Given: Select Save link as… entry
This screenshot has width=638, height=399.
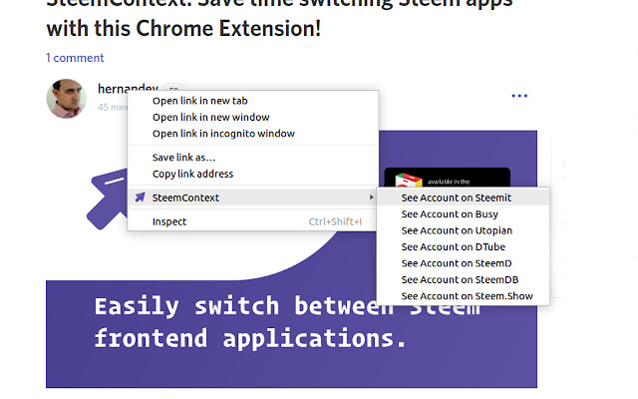Looking at the screenshot, I should 252,158.
